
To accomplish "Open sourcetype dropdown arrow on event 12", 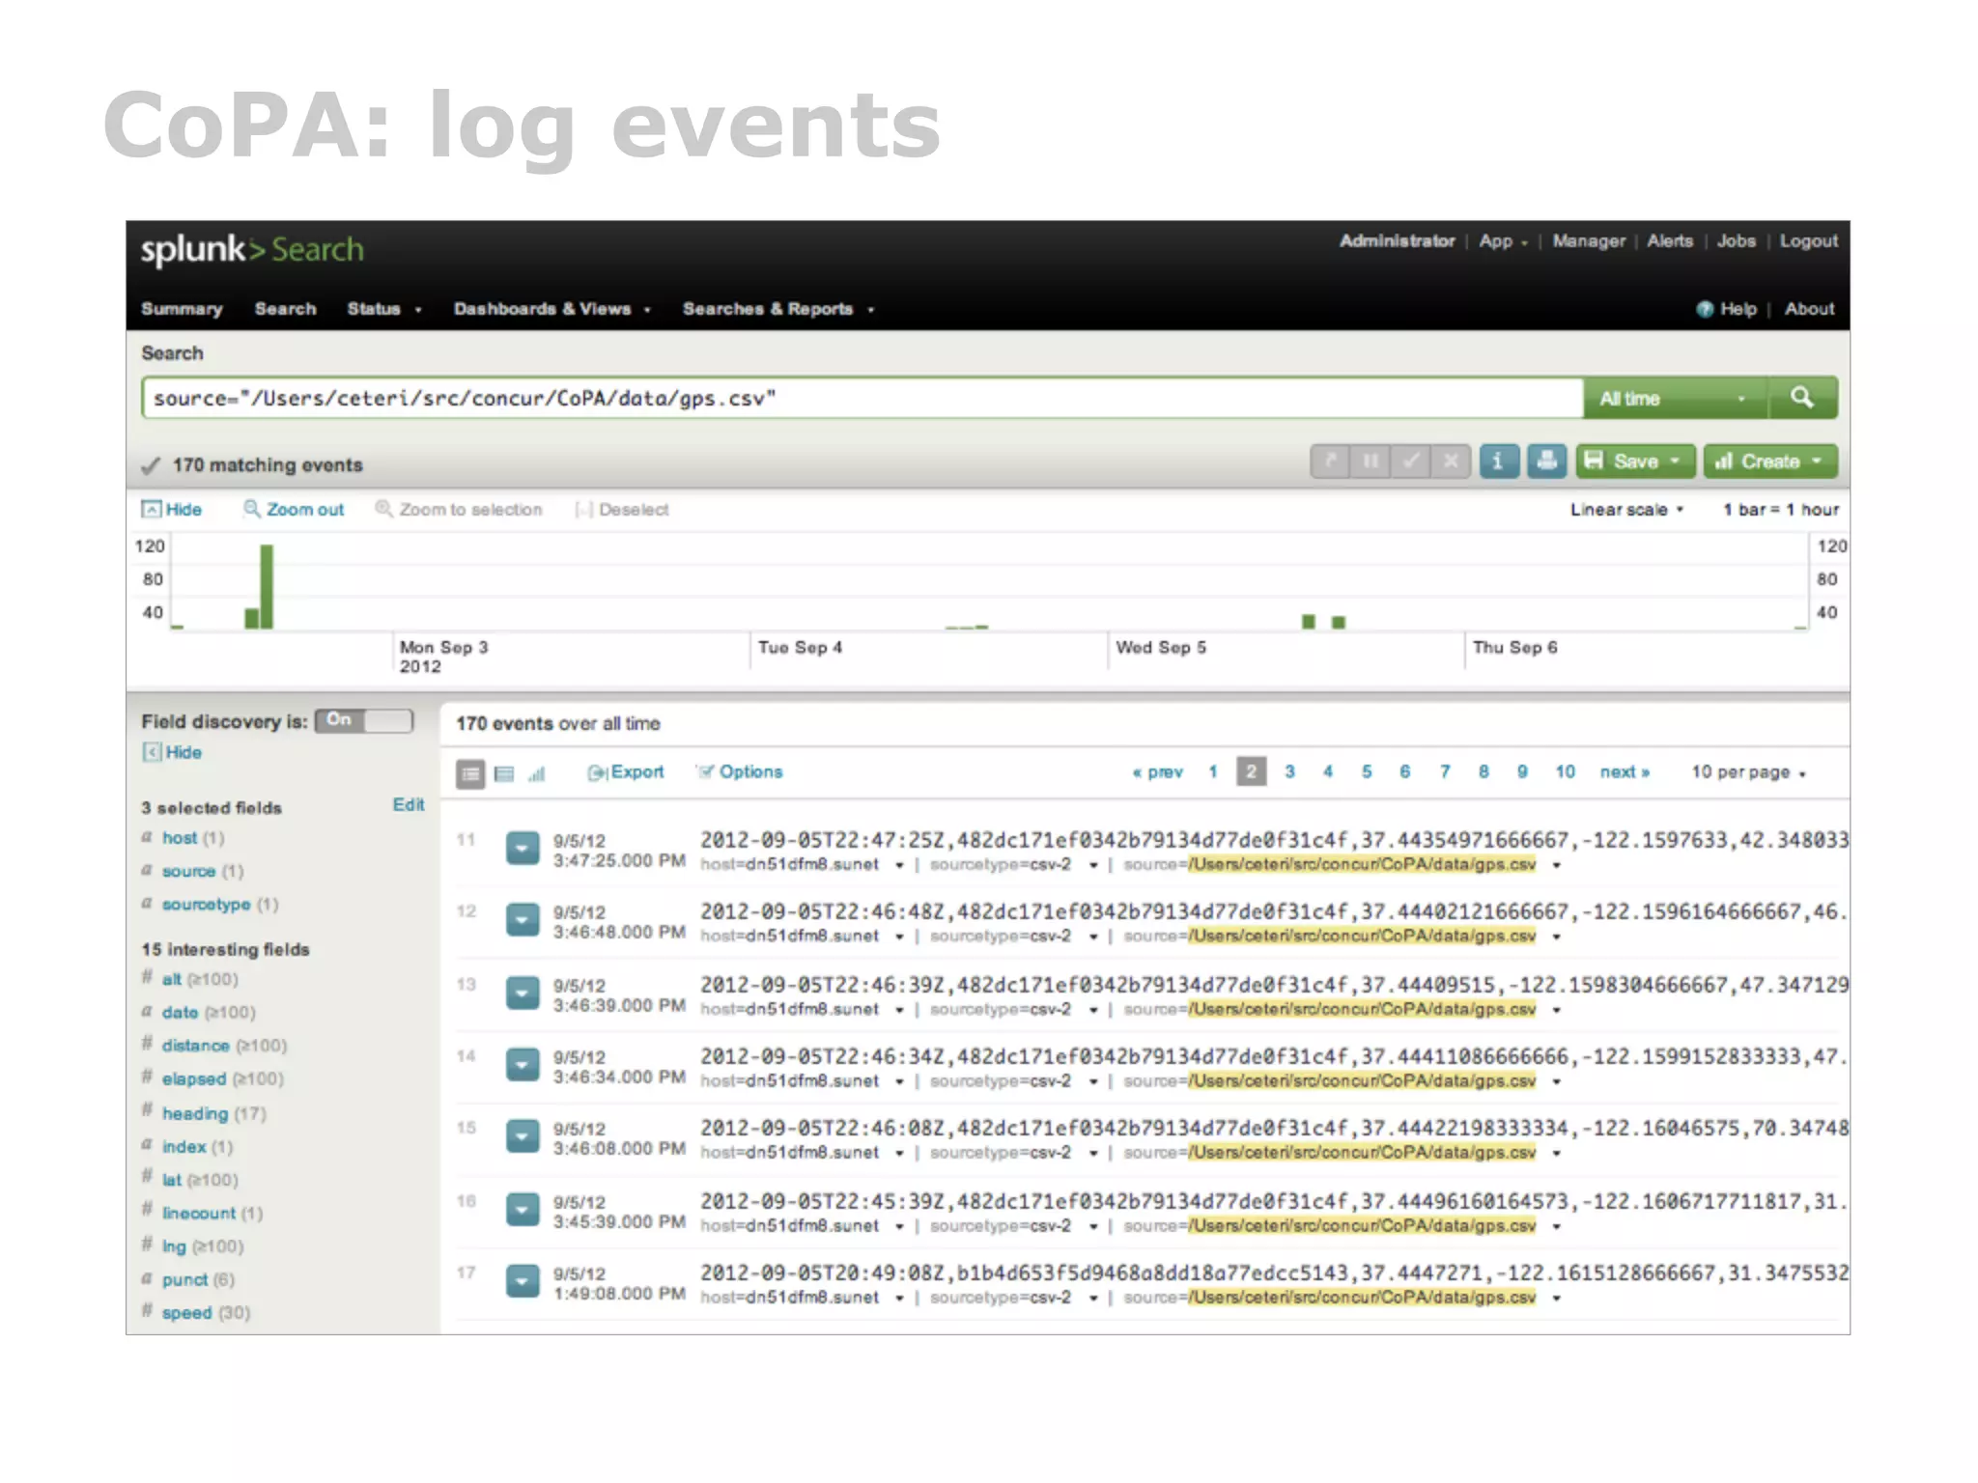I will pyautogui.click(x=1093, y=937).
